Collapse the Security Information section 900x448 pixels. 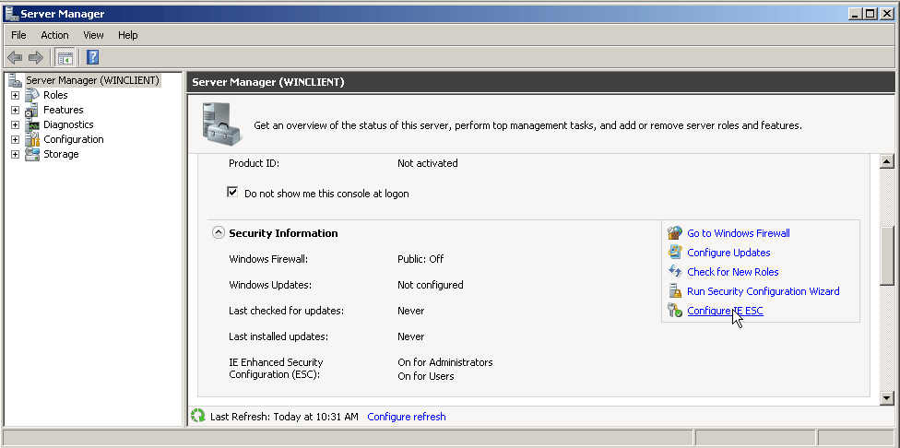click(x=219, y=233)
